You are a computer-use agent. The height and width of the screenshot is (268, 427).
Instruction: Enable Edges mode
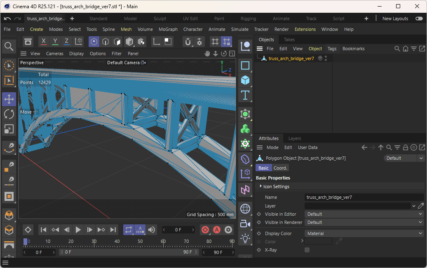click(106, 42)
